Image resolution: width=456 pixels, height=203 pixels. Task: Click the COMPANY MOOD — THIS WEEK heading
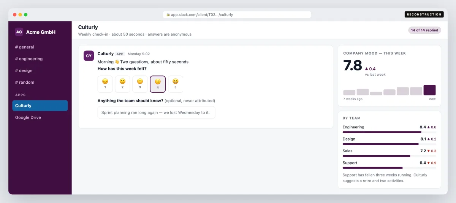pyautogui.click(x=375, y=53)
